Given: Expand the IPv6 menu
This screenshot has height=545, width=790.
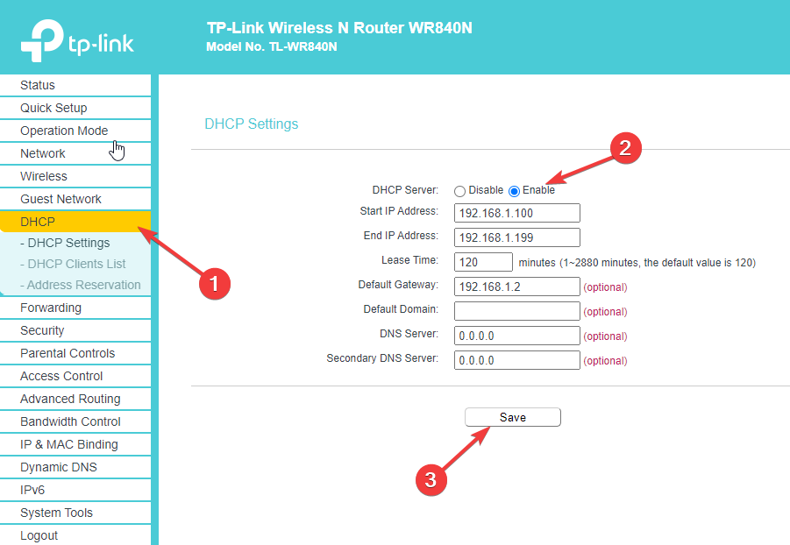Looking at the screenshot, I should [75, 490].
